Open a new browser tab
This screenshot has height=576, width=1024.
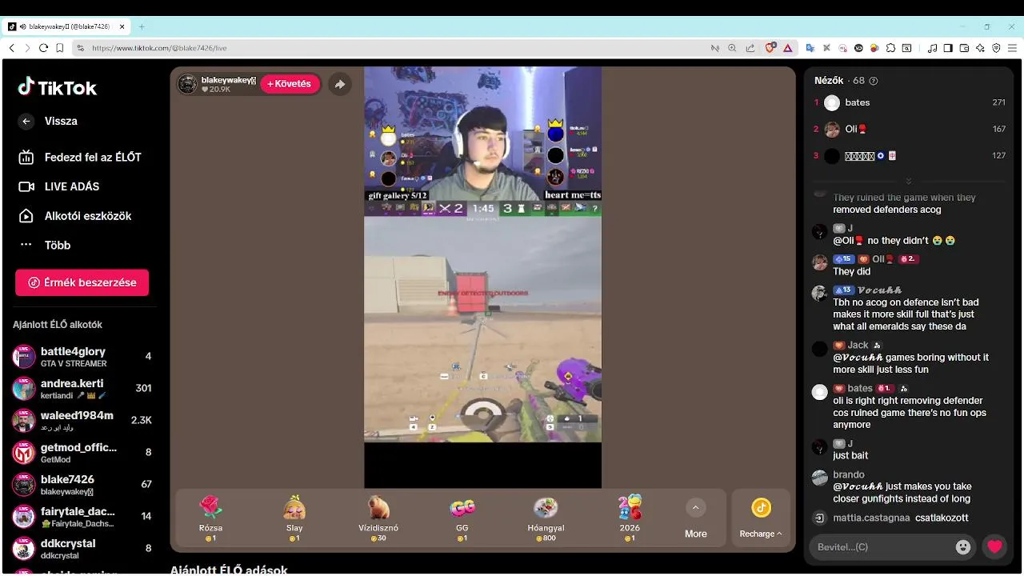click(x=142, y=26)
